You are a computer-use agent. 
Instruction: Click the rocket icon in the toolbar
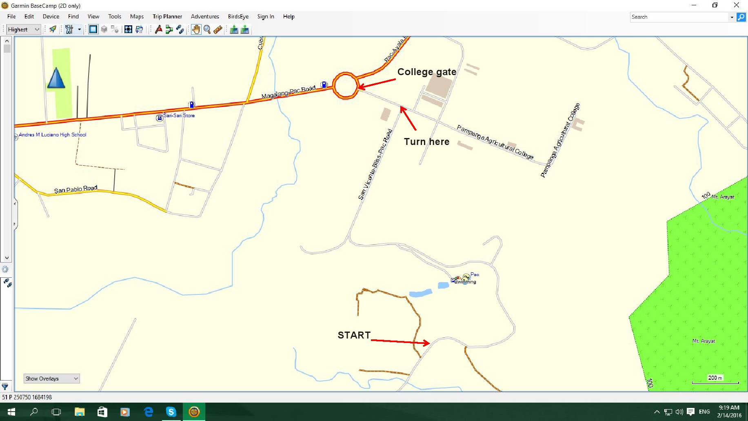[x=53, y=29]
